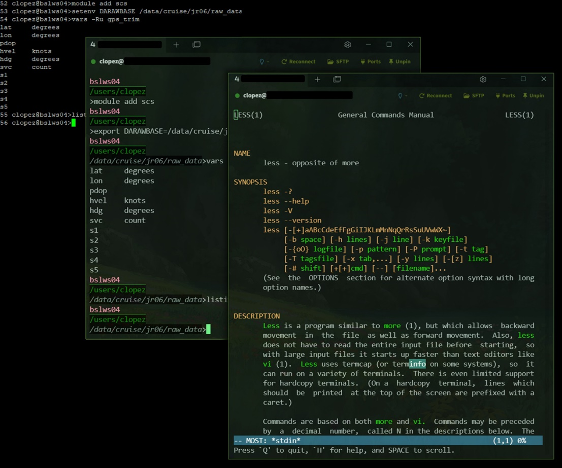Open Ports in the less manual window
Screen dimensions: 562x468
click(x=505, y=96)
